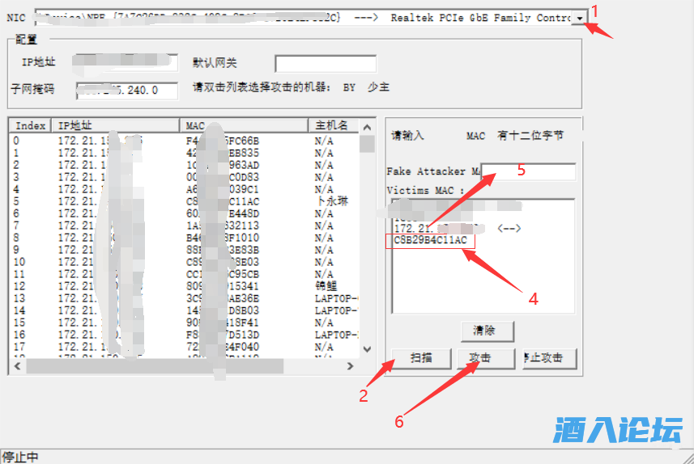Select host row with Index 1
The width and height of the screenshot is (694, 464).
tap(184, 153)
